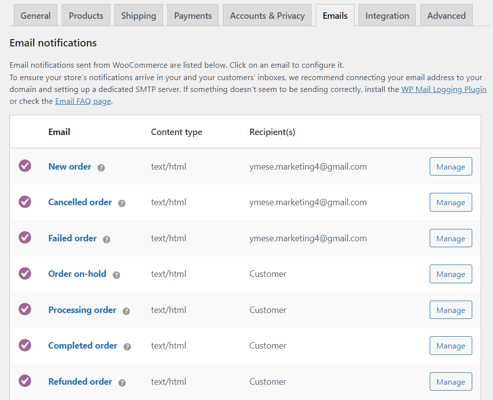Click Manage for Failed order

click(x=451, y=238)
